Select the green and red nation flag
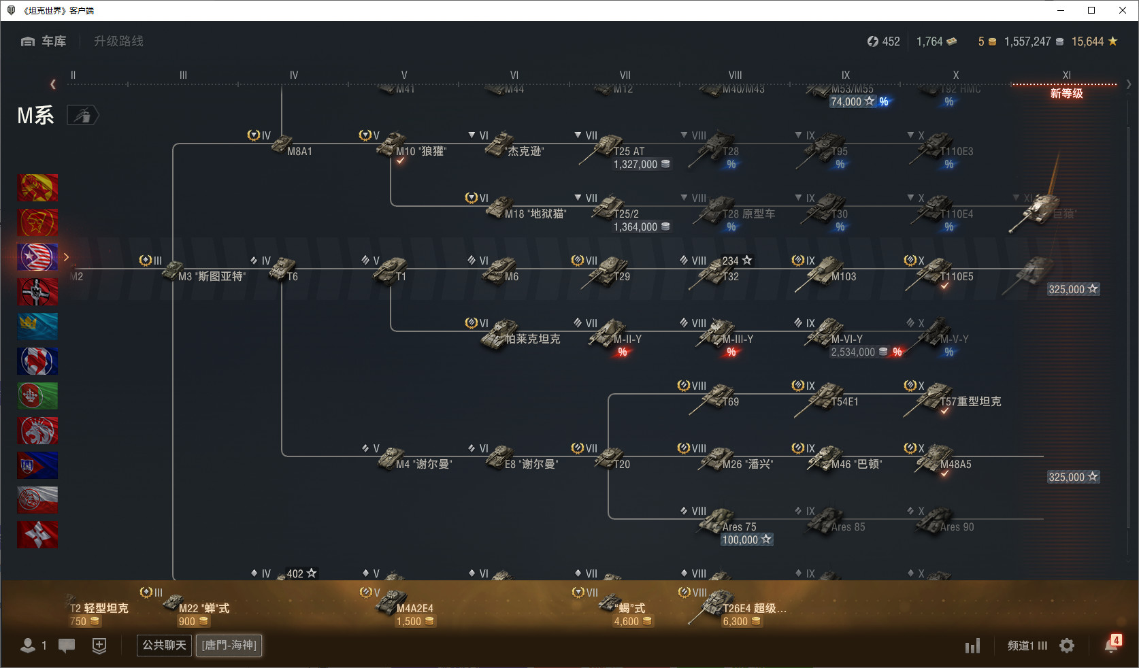 point(37,396)
